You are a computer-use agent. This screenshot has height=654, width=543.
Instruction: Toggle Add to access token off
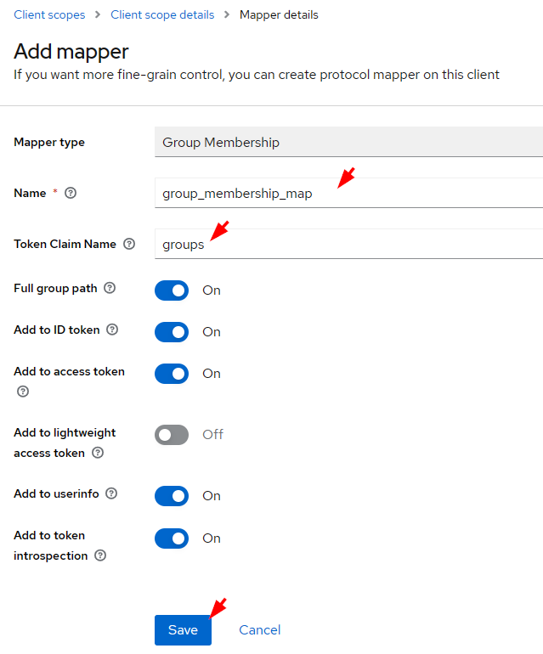(x=172, y=374)
